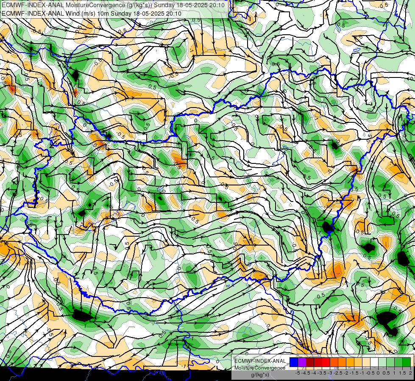Pick the legend swatch between -4 and -3.5
The width and height of the screenshot is (415, 381).
click(318, 362)
